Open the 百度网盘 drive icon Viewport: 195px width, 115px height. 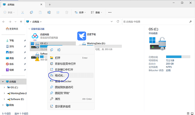tap(35, 36)
